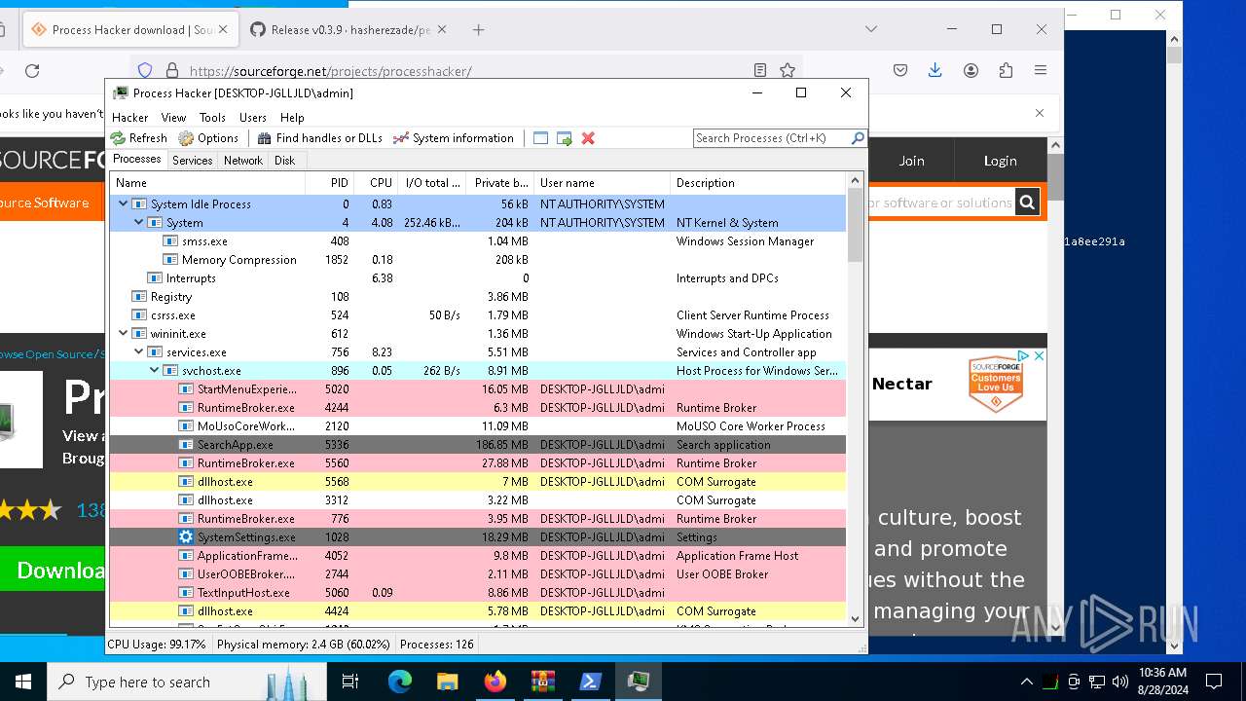This screenshot has width=1246, height=701.
Task: Open Microsoft Edge from taskbar
Action: point(400,682)
